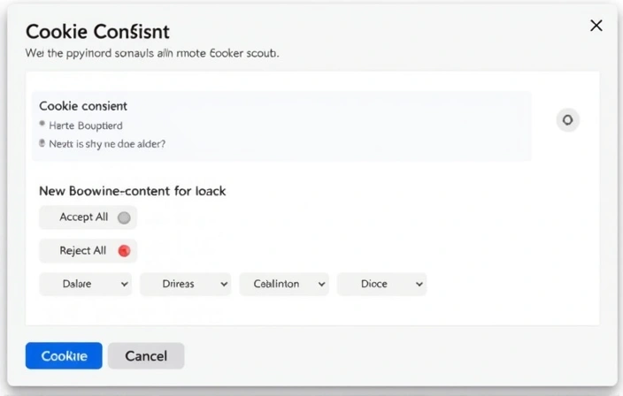Expand the Dioce dropdown

coord(381,285)
